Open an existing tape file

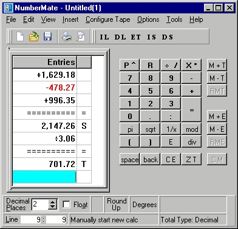34,37
